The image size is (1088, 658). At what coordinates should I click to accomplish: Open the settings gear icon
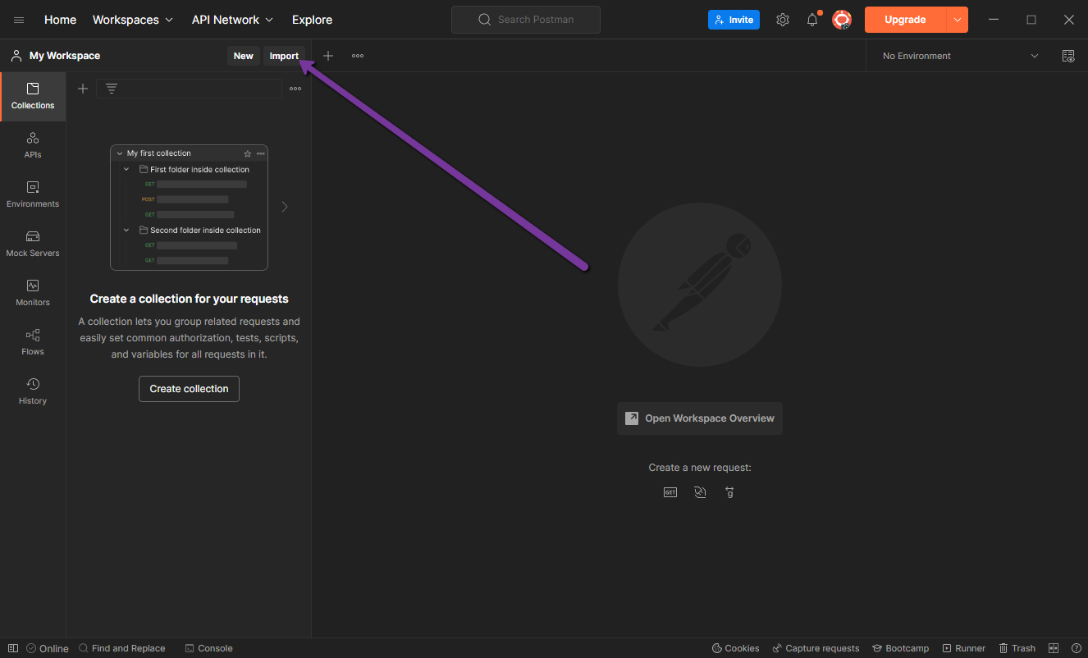coord(783,20)
